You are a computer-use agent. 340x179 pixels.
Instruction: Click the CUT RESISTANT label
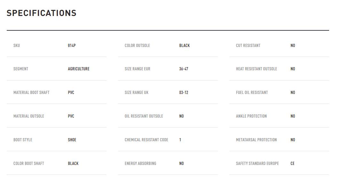coord(248,45)
